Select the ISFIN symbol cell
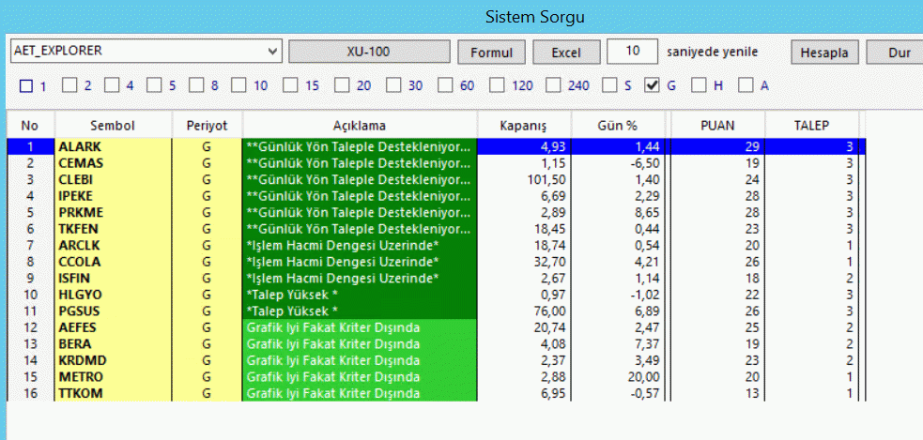Viewport: 923px width, 440px height. tap(113, 279)
